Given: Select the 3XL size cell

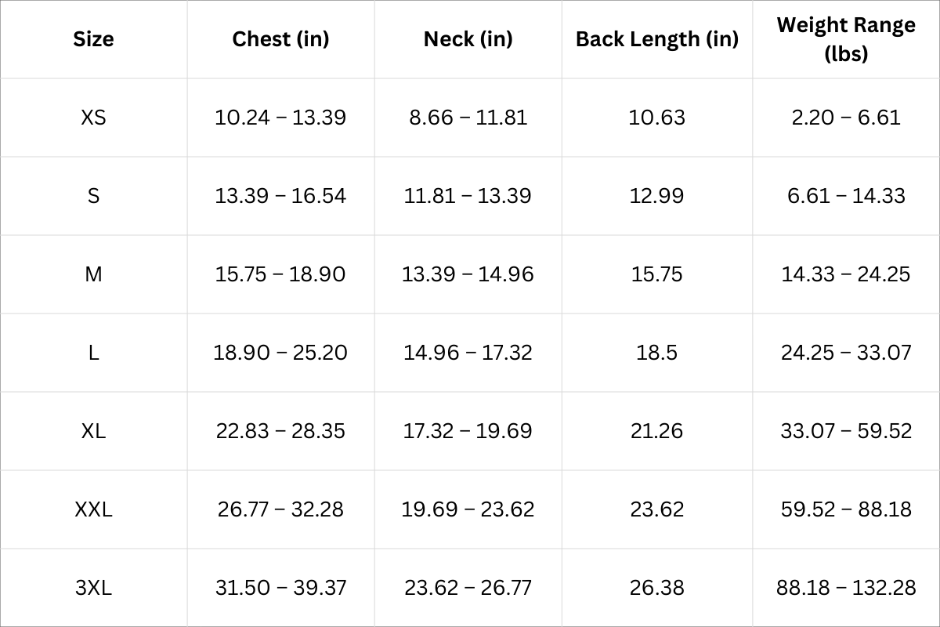Looking at the screenshot, I should coord(93,588).
